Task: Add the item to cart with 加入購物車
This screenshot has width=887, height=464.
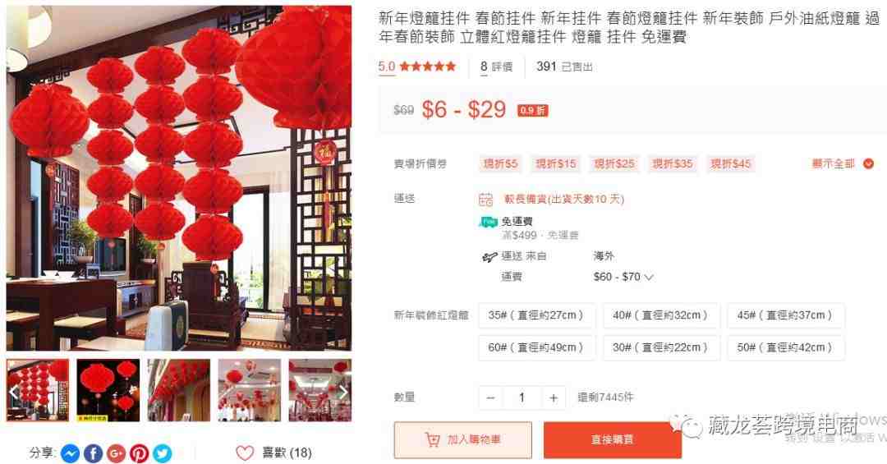Action: [462, 439]
